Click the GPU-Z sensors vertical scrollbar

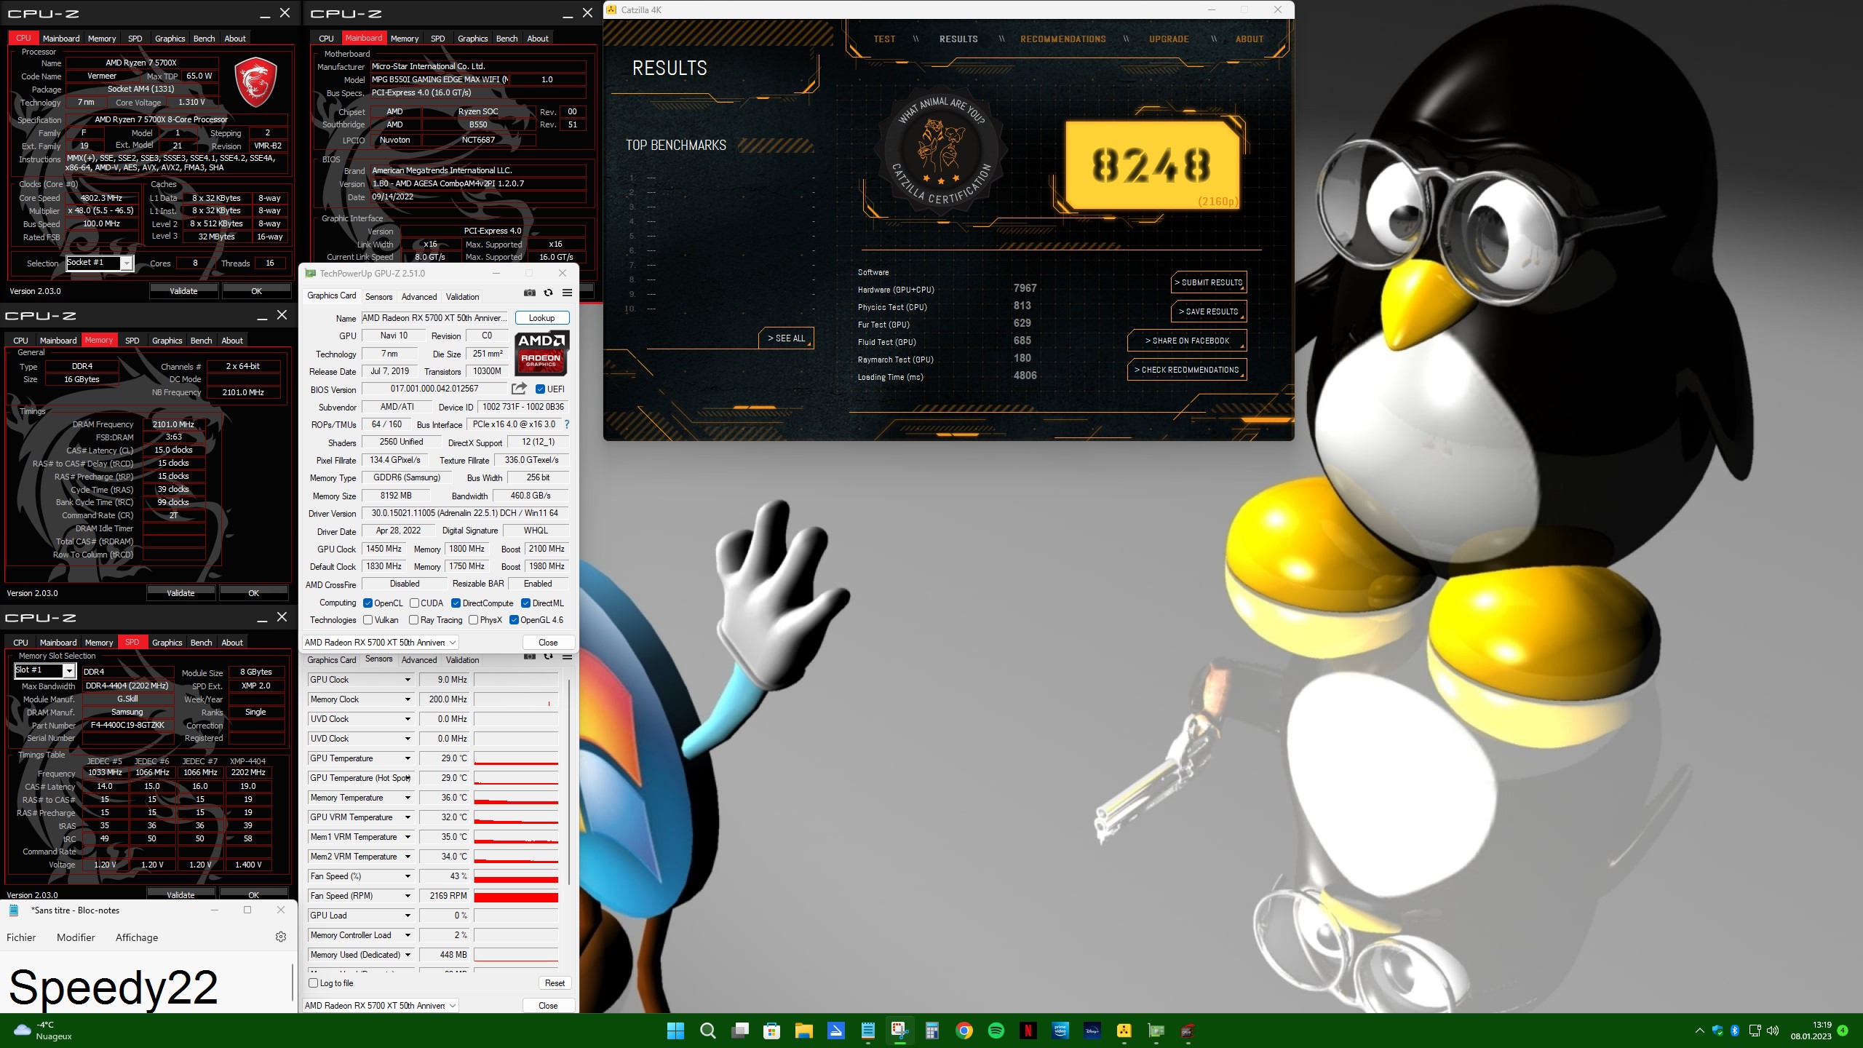[569, 782]
